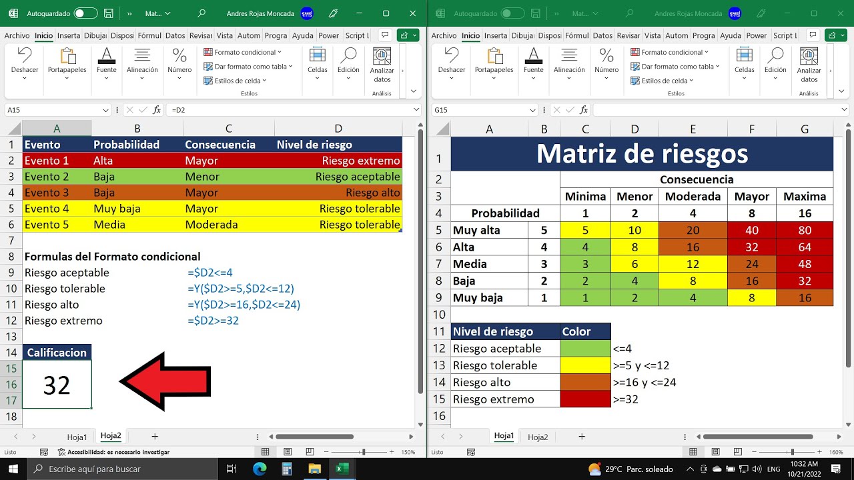Toggle Autoguardado in right window

(x=512, y=13)
